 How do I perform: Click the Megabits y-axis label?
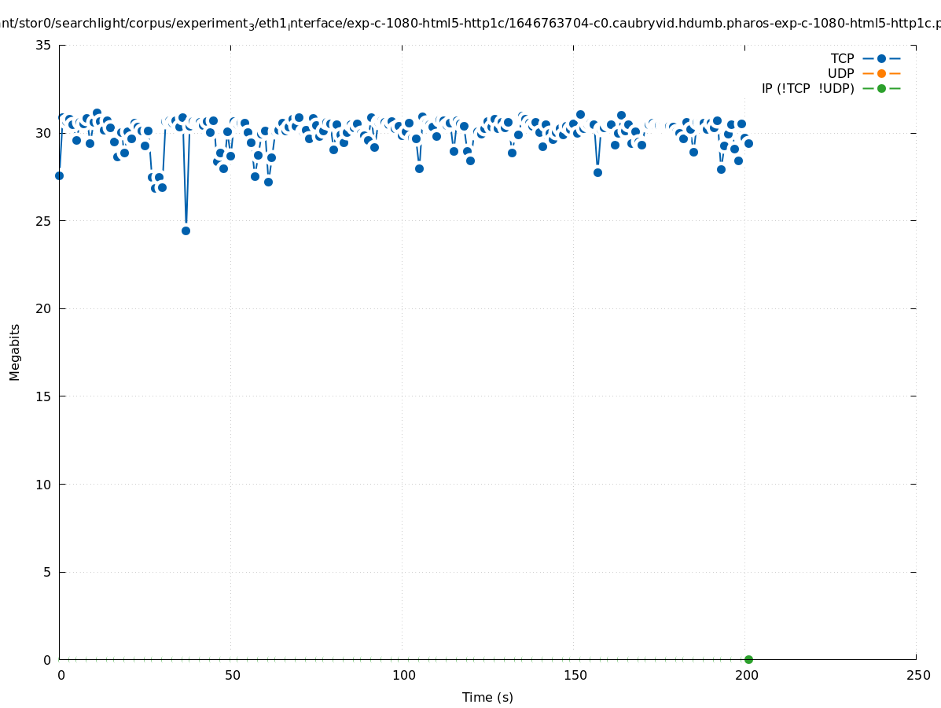(x=15, y=352)
